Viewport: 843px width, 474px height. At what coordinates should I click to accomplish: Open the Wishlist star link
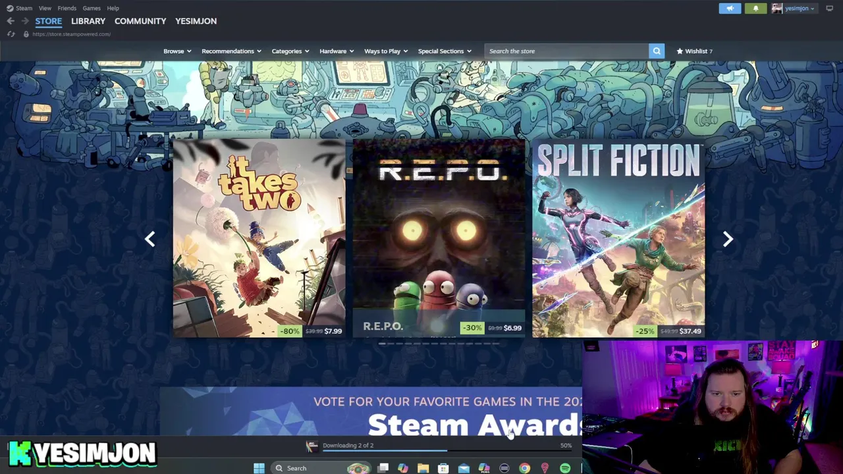click(x=693, y=51)
